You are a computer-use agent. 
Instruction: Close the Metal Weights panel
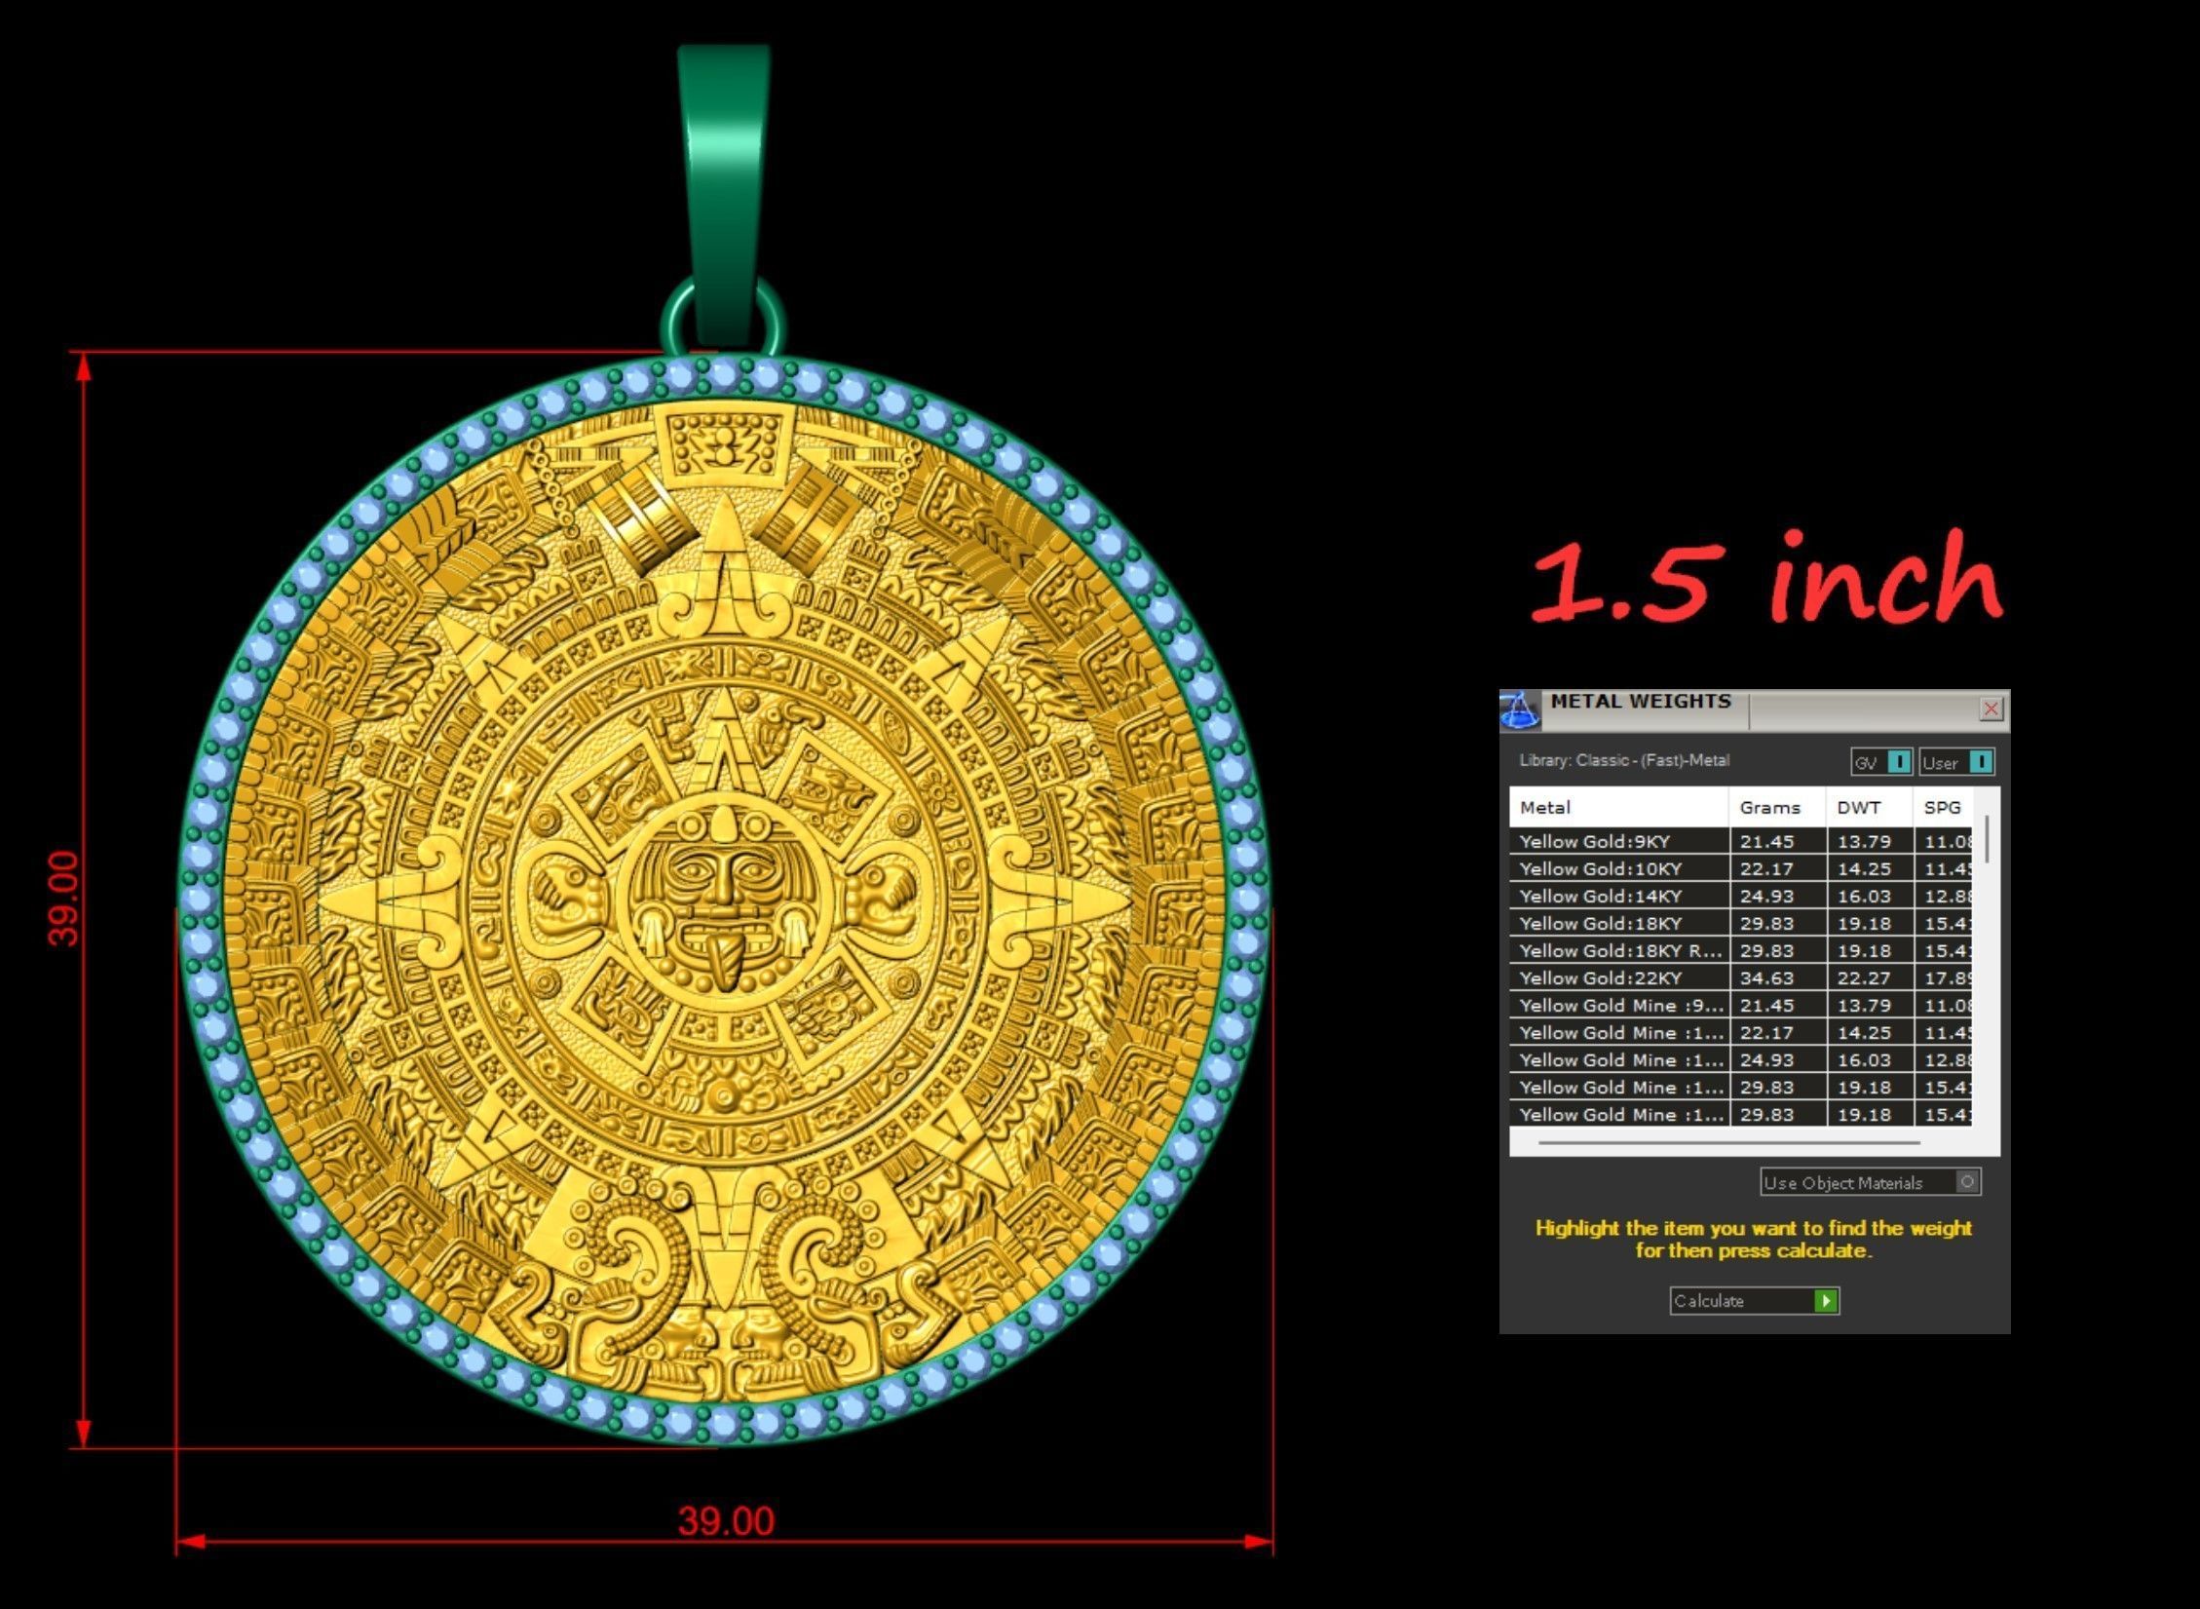[x=1991, y=709]
